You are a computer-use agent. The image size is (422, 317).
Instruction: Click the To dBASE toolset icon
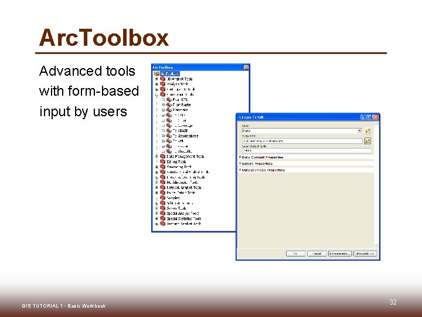coord(169,130)
